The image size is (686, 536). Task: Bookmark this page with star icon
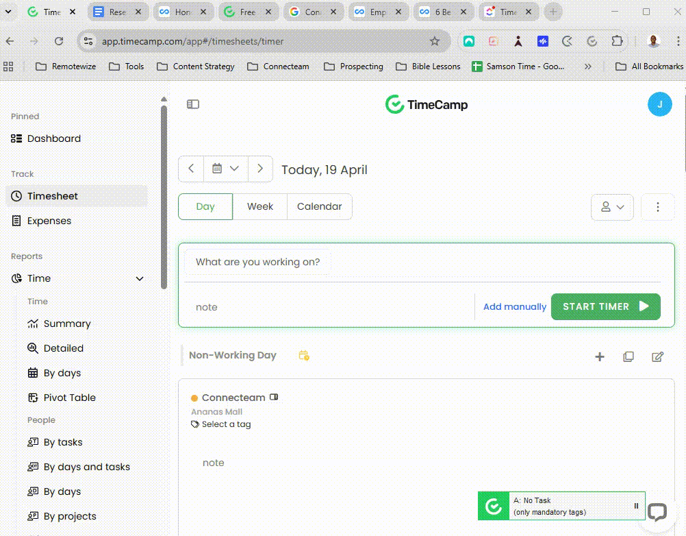435,41
